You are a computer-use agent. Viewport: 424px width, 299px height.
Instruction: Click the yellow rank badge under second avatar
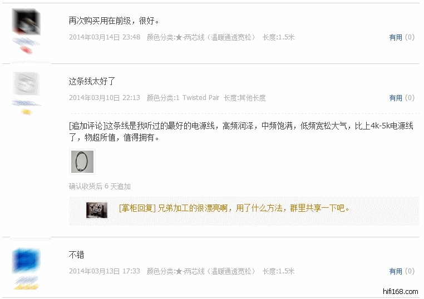coord(26,112)
